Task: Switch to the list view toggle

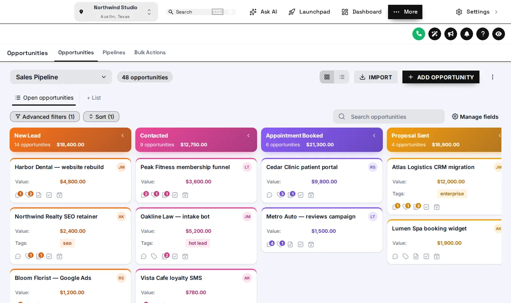Action: coord(342,77)
